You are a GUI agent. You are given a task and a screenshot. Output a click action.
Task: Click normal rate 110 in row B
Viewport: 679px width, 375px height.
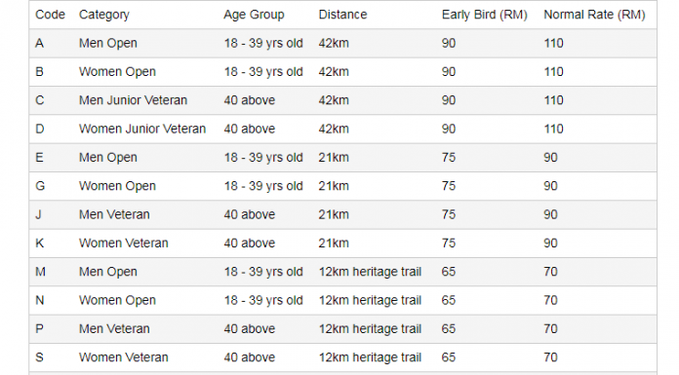[x=553, y=72]
